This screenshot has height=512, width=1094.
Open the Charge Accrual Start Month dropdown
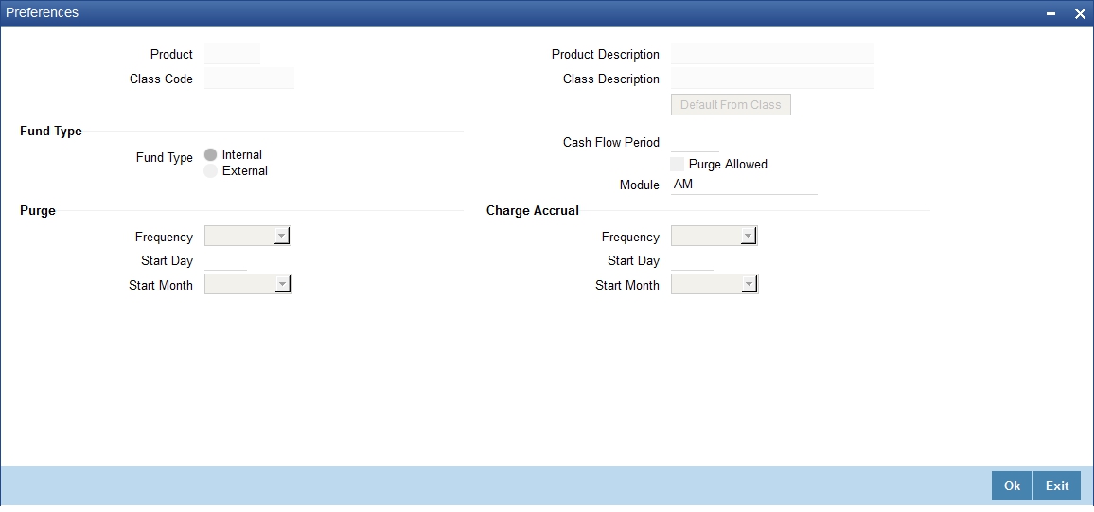[x=714, y=284]
